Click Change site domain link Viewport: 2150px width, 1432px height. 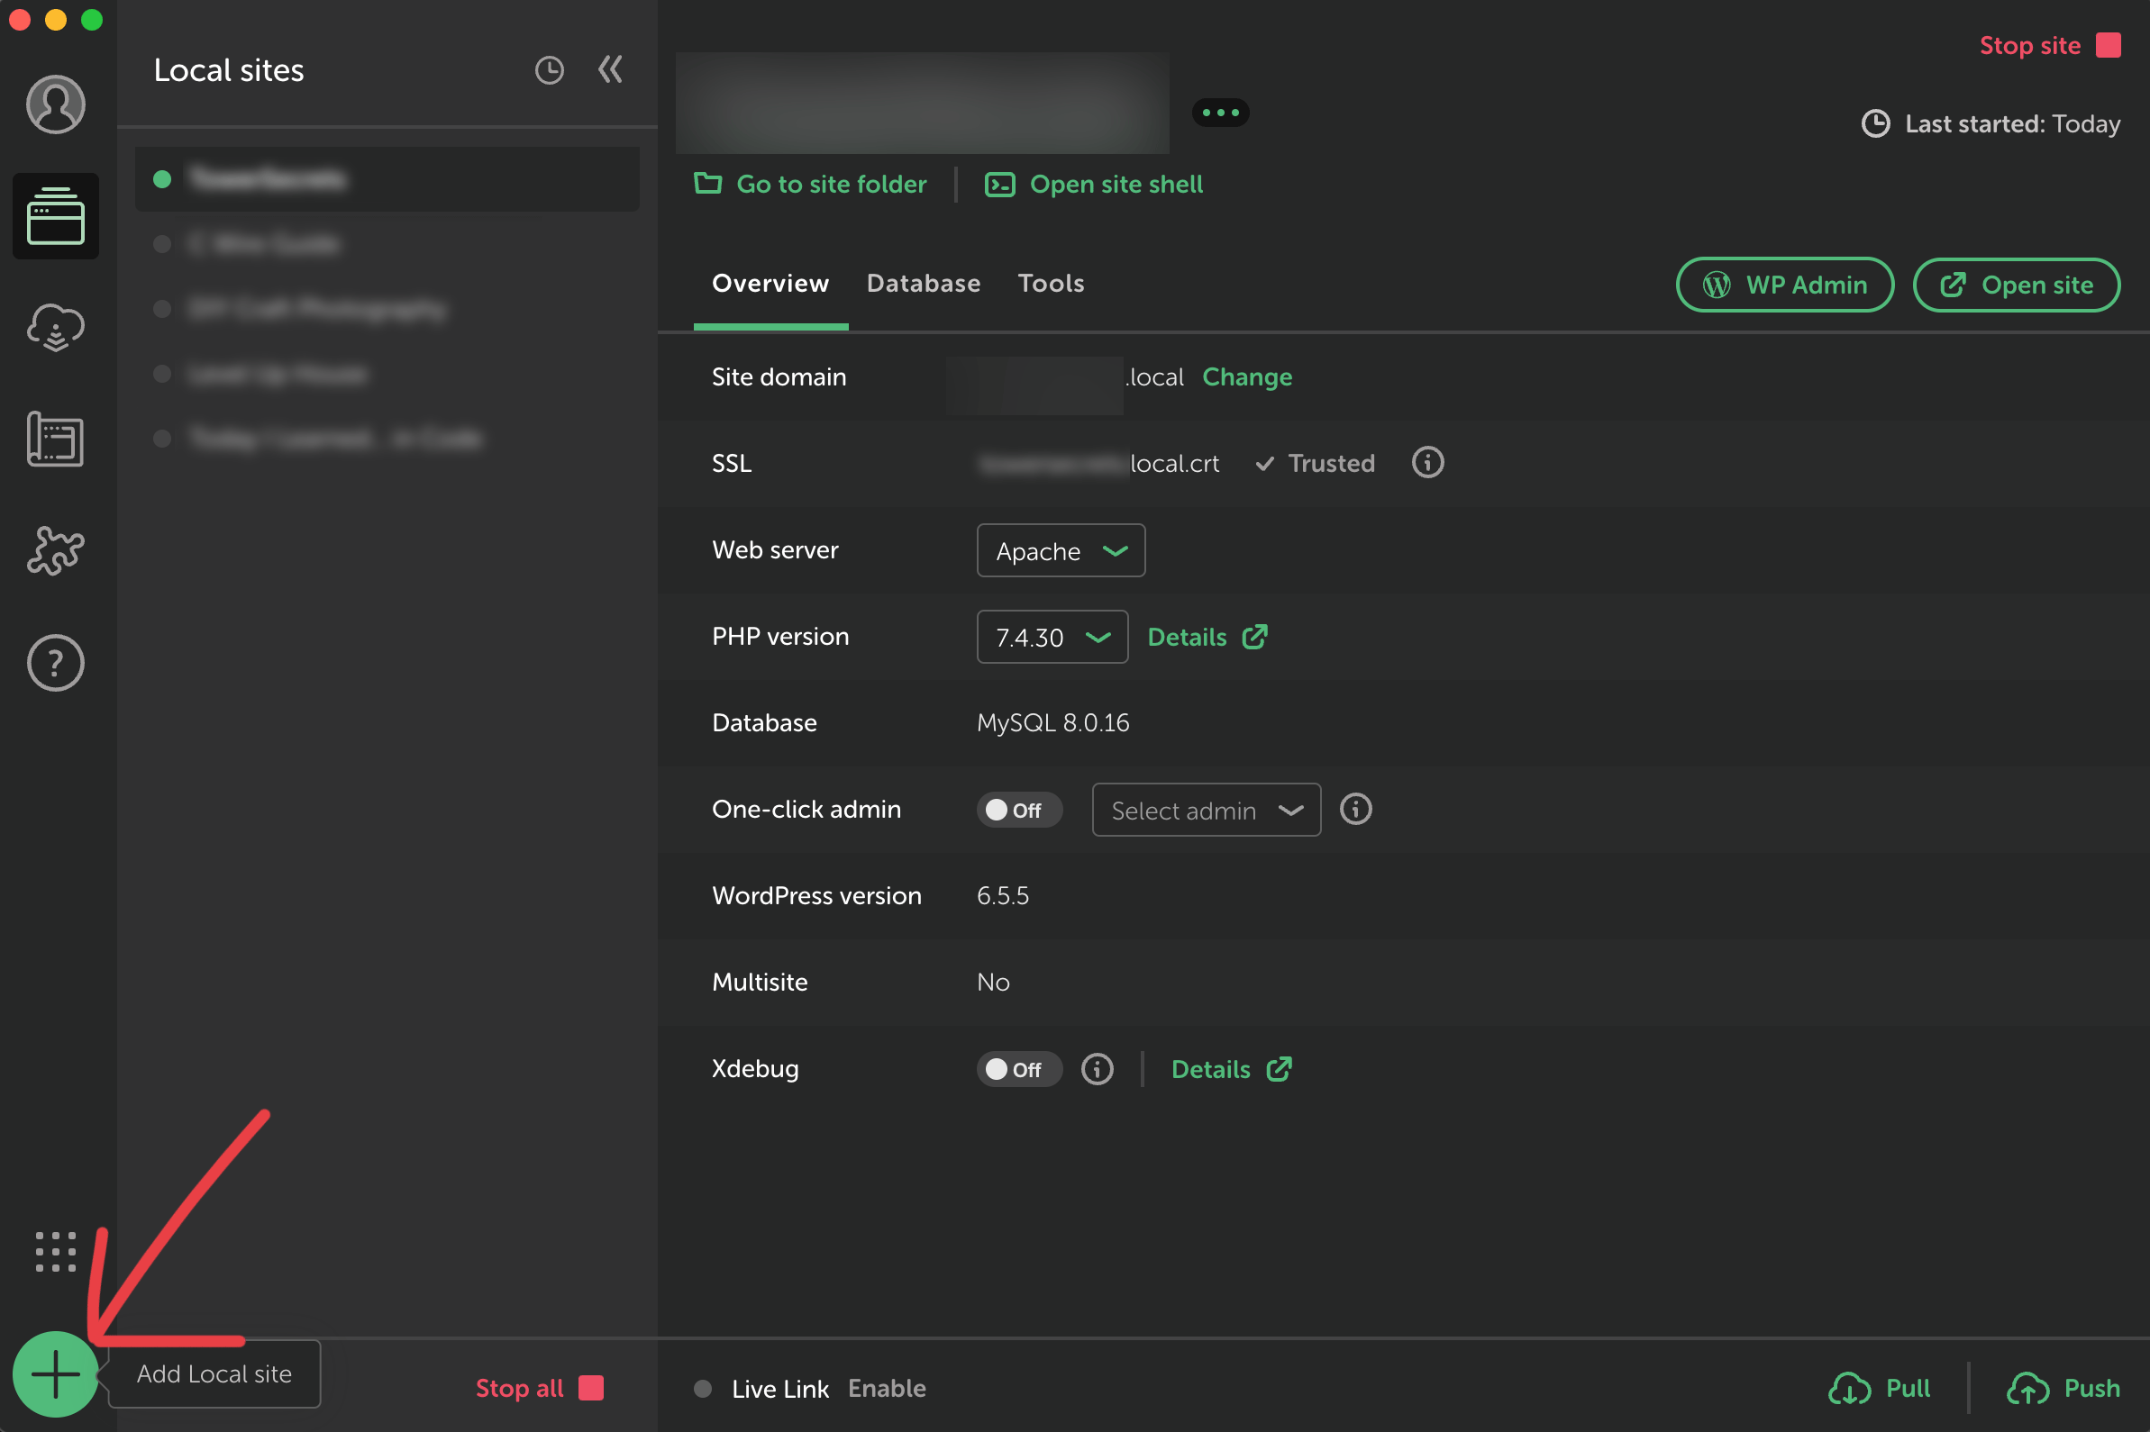pos(1246,377)
